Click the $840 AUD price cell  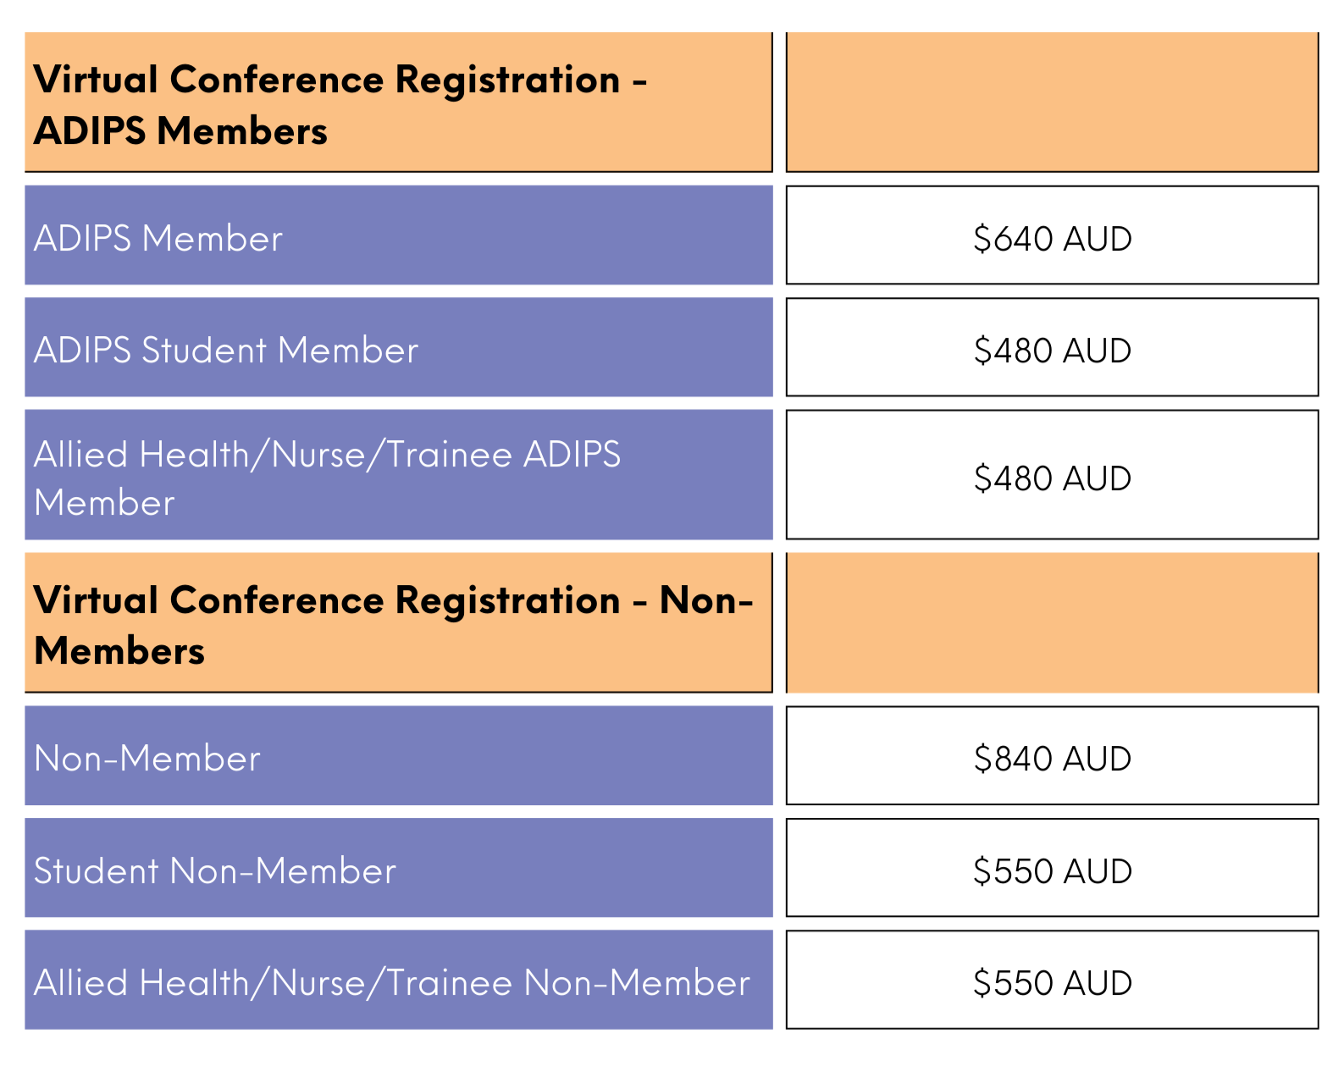1052,759
